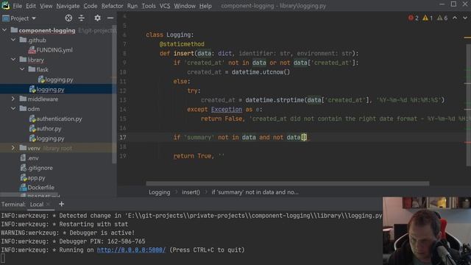Click the PyCharm app icon in title bar
Viewport: 471px width, 265px height.
5,5
